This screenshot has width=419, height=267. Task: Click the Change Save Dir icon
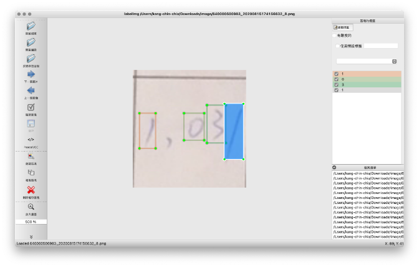pyautogui.click(x=31, y=59)
